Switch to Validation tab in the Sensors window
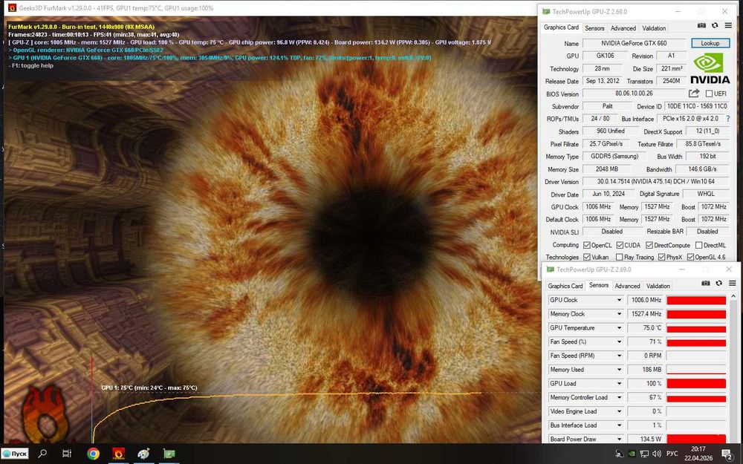 (x=658, y=286)
